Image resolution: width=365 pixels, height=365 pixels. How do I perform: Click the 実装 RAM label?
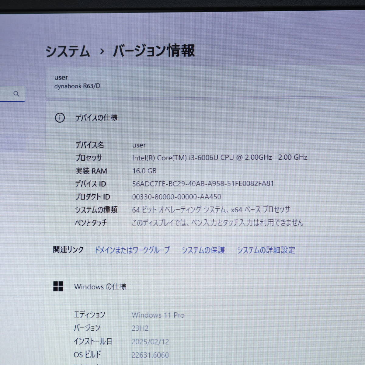(91, 171)
